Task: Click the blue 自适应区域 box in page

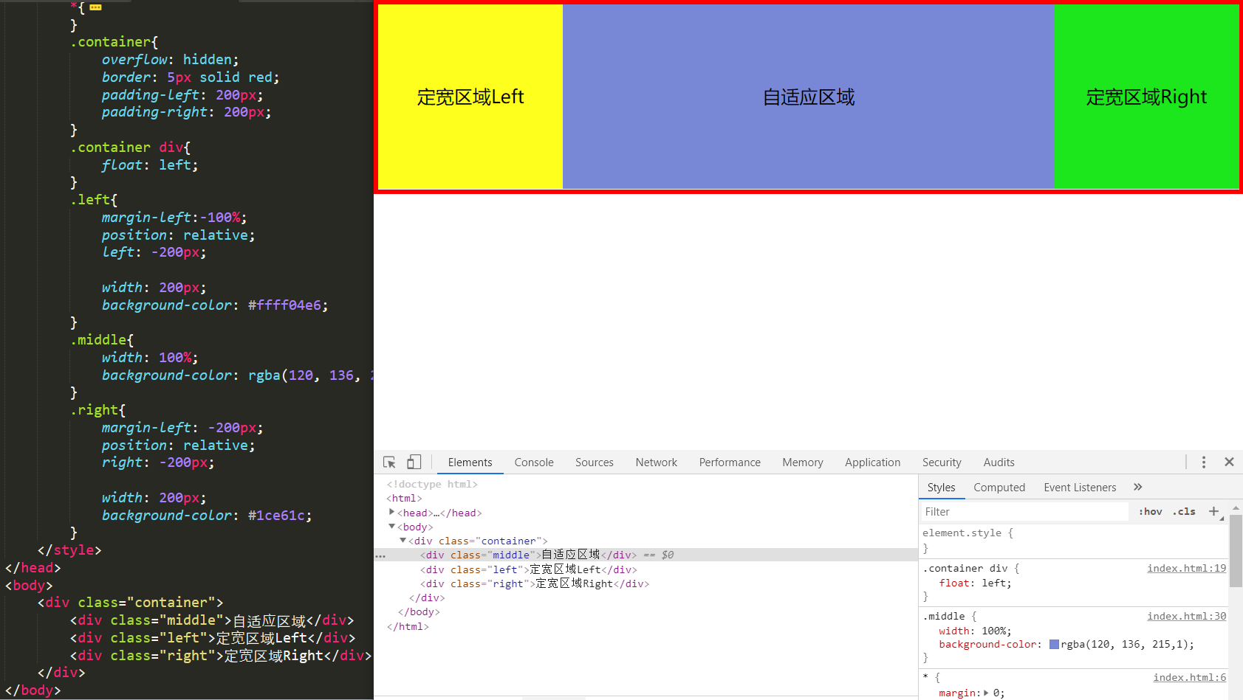Action: [x=809, y=97]
